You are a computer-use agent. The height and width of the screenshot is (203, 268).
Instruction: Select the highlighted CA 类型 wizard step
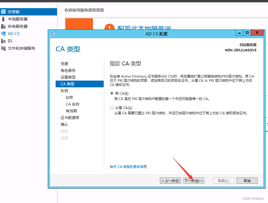pos(80,84)
